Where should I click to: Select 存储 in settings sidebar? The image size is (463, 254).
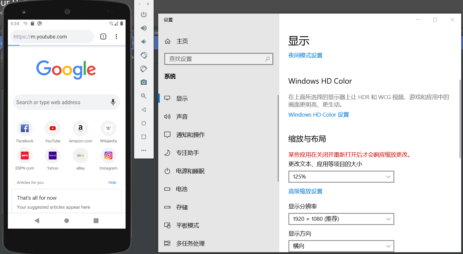(218, 207)
